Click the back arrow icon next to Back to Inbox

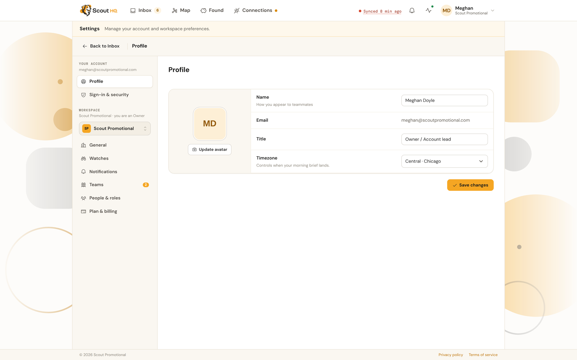[x=85, y=46]
